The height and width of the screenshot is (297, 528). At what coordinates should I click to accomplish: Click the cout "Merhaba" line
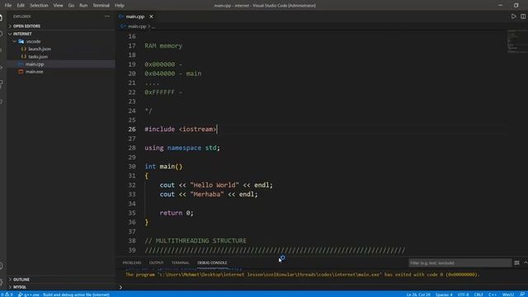[209, 195]
